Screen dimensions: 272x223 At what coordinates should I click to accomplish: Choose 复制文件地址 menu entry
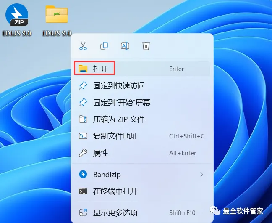142,136
